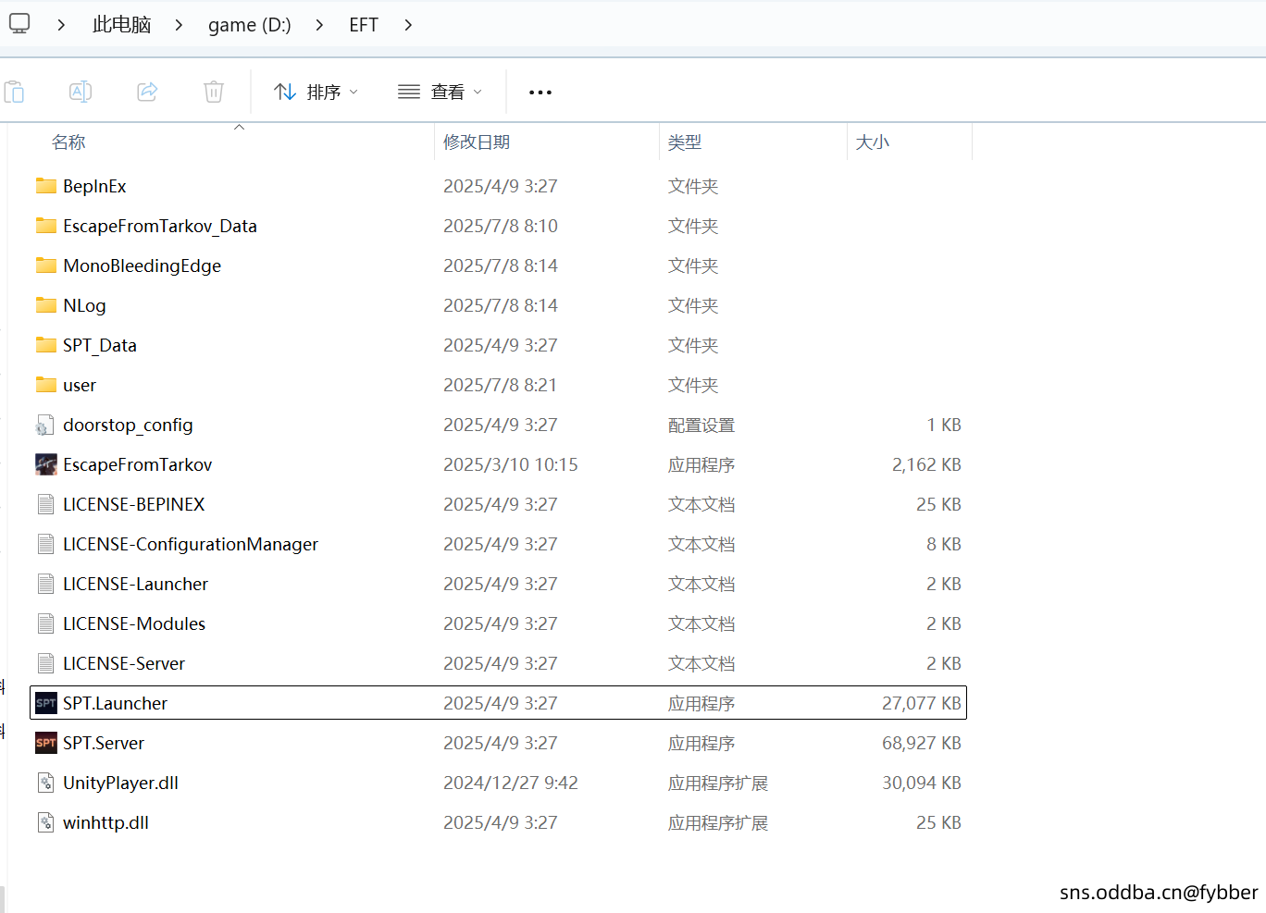Select file name winhttp.dll
Viewport: 1266px width, 913px height.
coord(105,822)
